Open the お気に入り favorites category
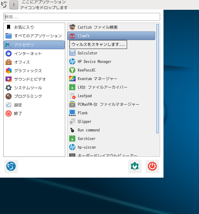The width and height of the screenshot is (199, 214). pos(34,27)
